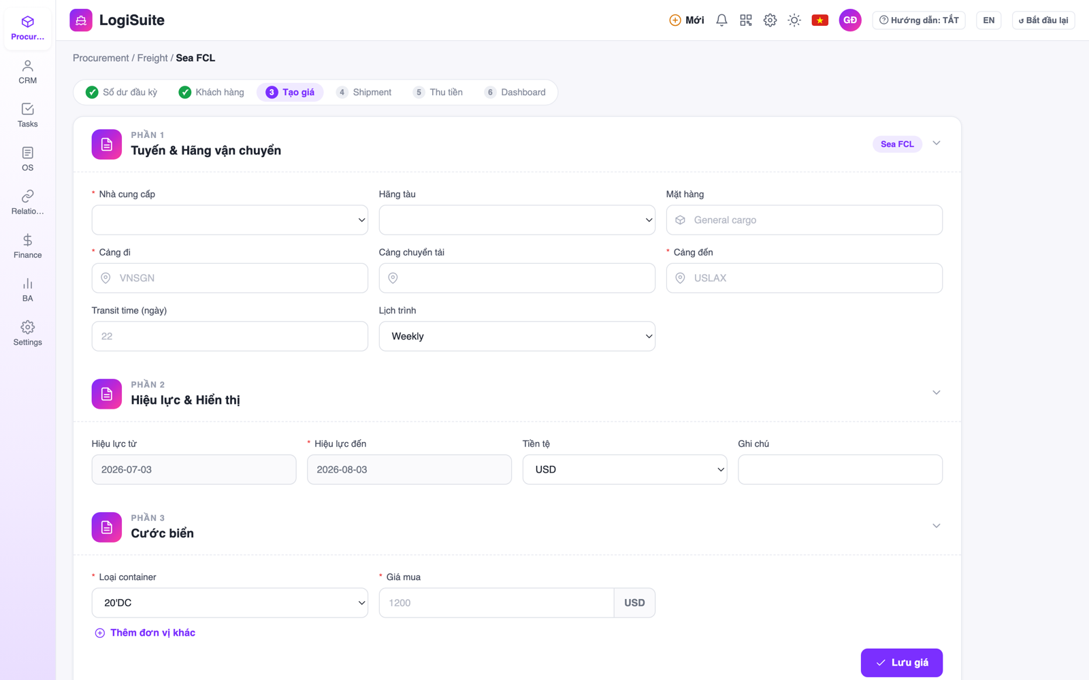This screenshot has width=1089, height=680.
Task: Open the Hãng tàu dropdown
Action: pos(517,220)
